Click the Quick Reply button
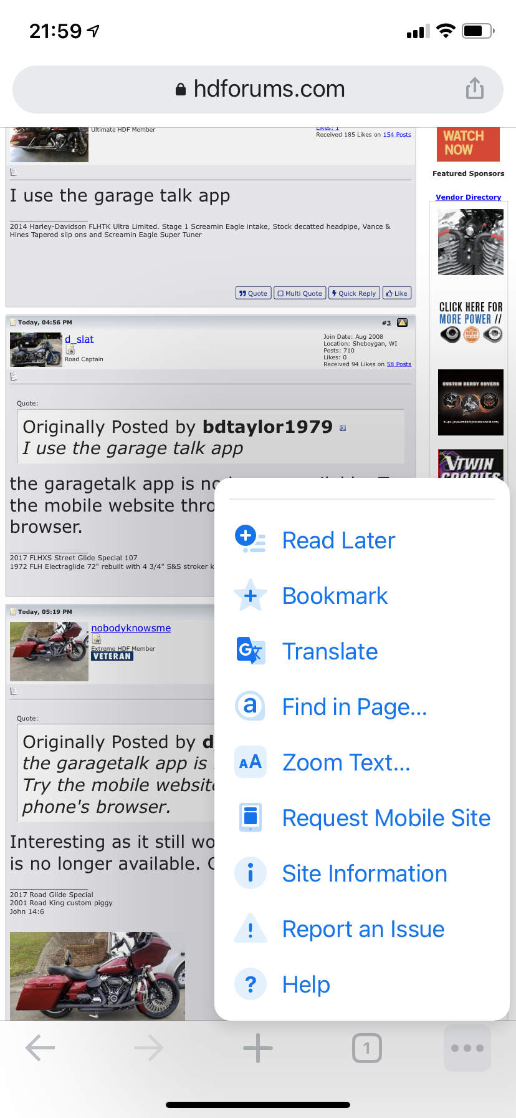Screen dimensions: 516x1118 pos(354,293)
